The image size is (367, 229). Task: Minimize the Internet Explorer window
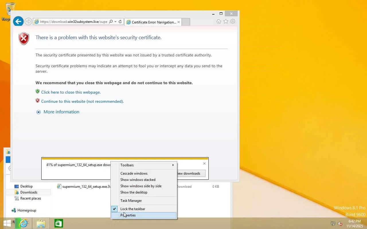click(213, 13)
